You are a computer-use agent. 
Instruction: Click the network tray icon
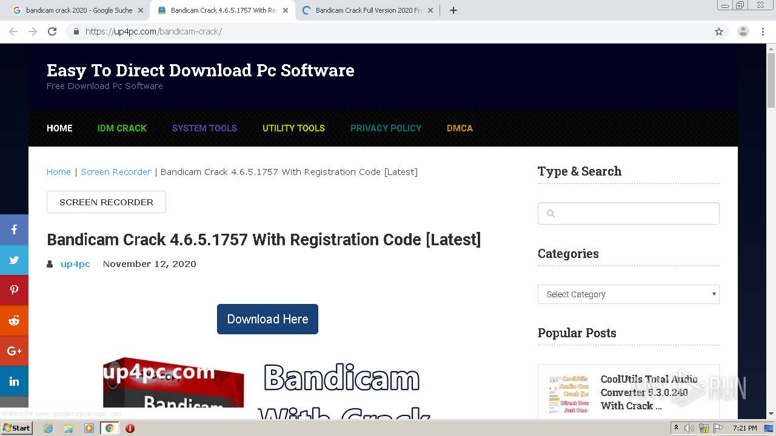pyautogui.click(x=704, y=428)
